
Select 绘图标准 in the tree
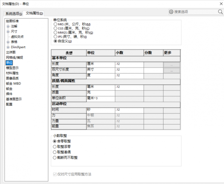point(12,21)
